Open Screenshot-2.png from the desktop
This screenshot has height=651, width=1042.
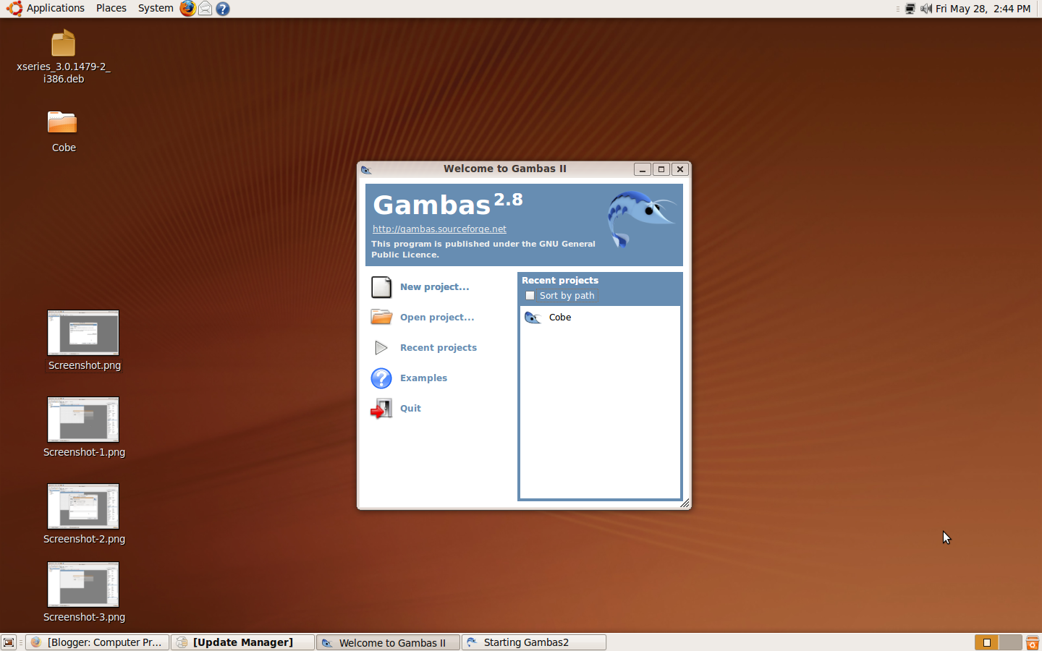click(83, 506)
